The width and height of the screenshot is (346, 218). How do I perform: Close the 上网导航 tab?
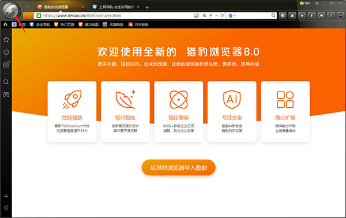(x=138, y=7)
